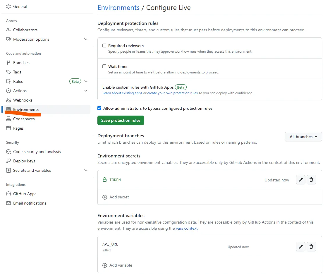Go to Code security and analysis
This screenshot has width=330, height=278.
(37, 152)
